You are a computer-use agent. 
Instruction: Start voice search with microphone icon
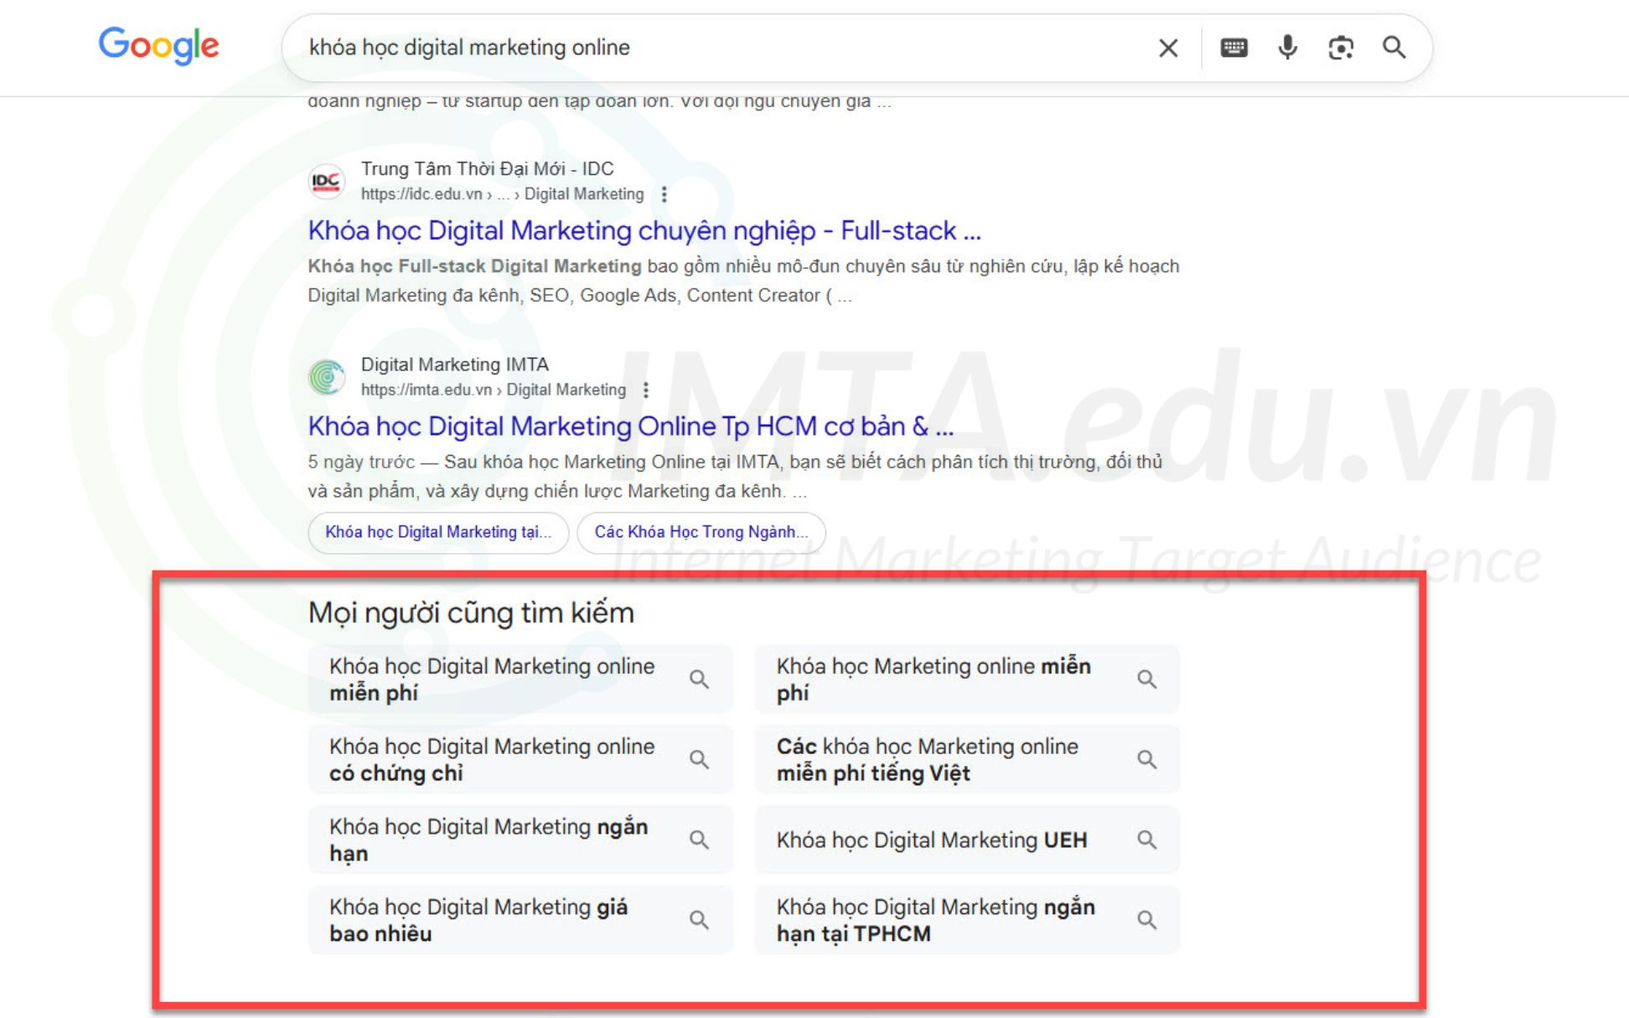pos(1287,48)
